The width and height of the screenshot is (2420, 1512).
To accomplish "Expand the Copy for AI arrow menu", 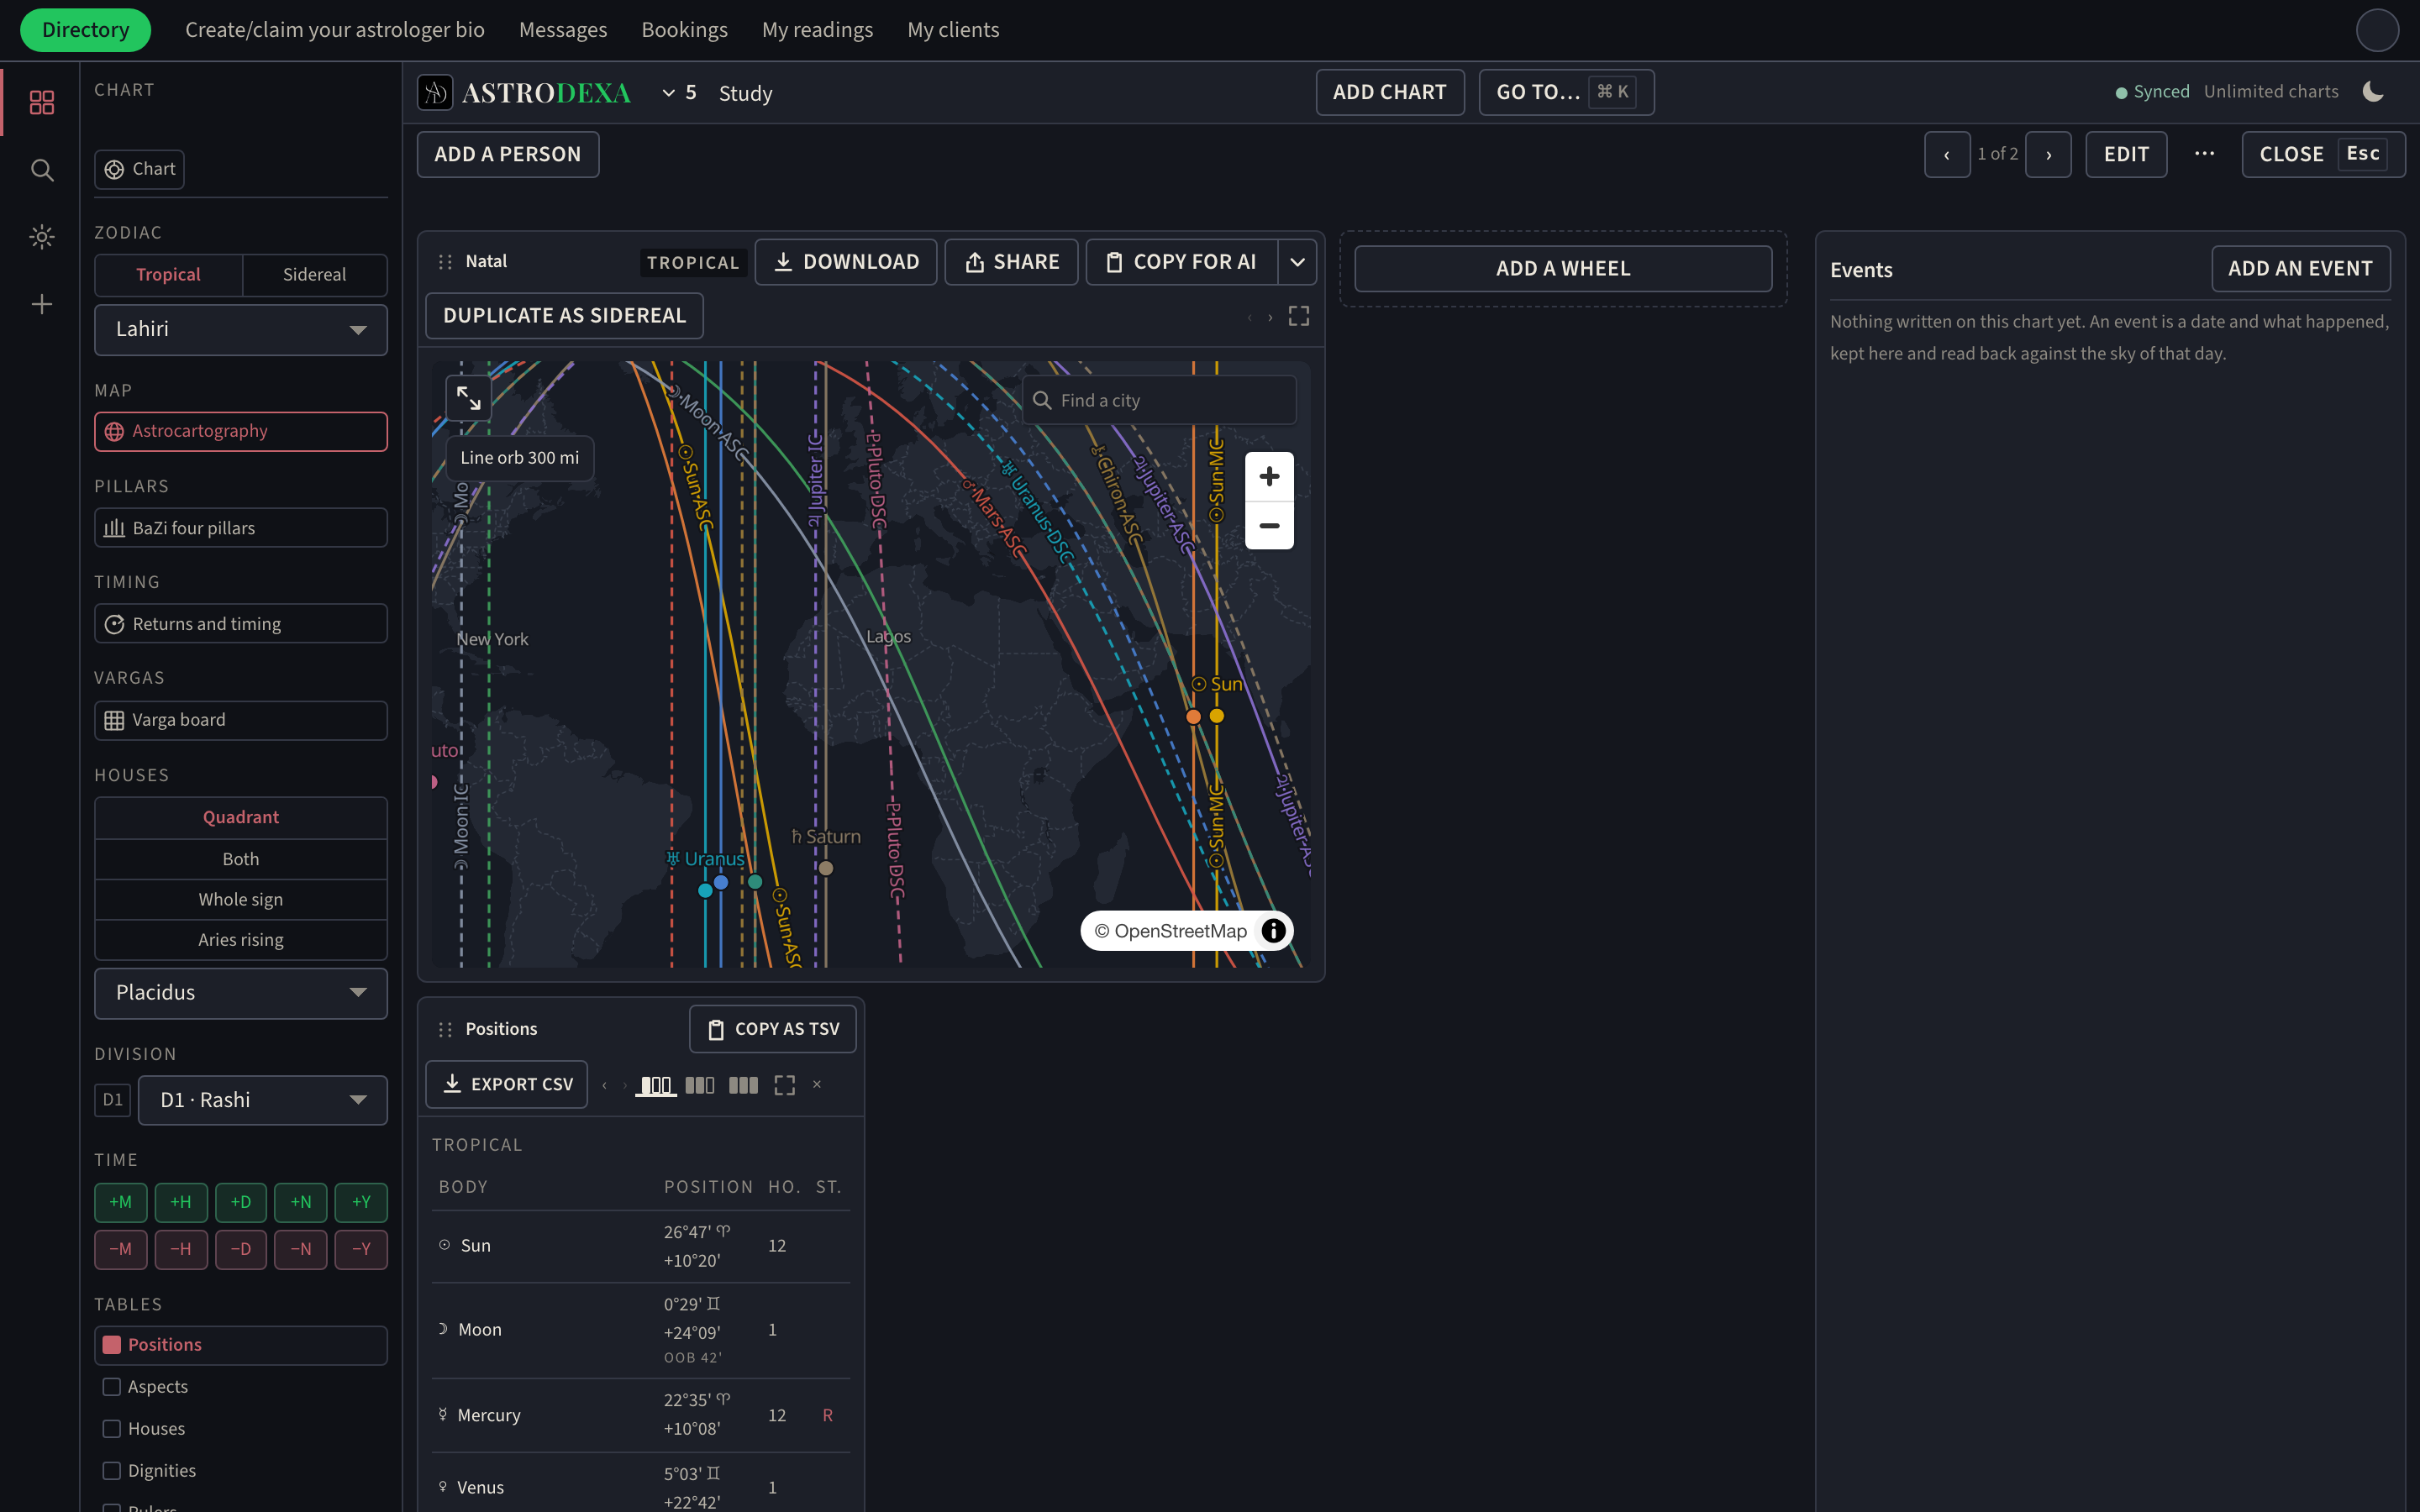I will coord(1297,262).
